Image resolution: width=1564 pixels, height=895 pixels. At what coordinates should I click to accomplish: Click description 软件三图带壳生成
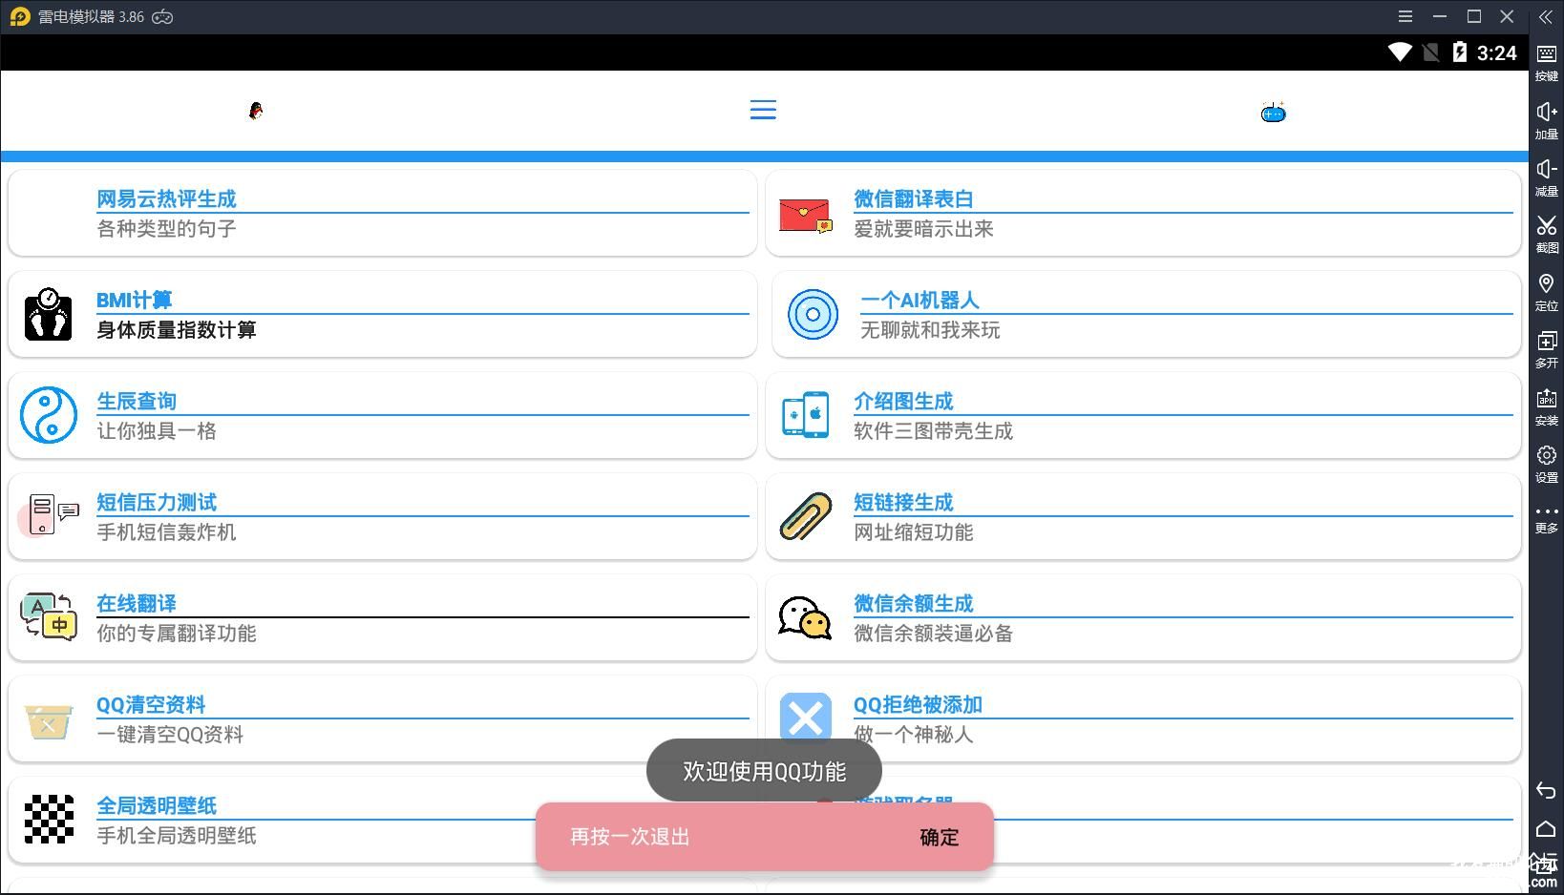(934, 431)
